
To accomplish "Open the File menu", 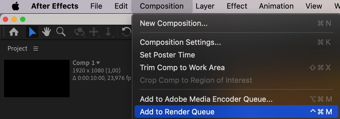I will 96,6.
